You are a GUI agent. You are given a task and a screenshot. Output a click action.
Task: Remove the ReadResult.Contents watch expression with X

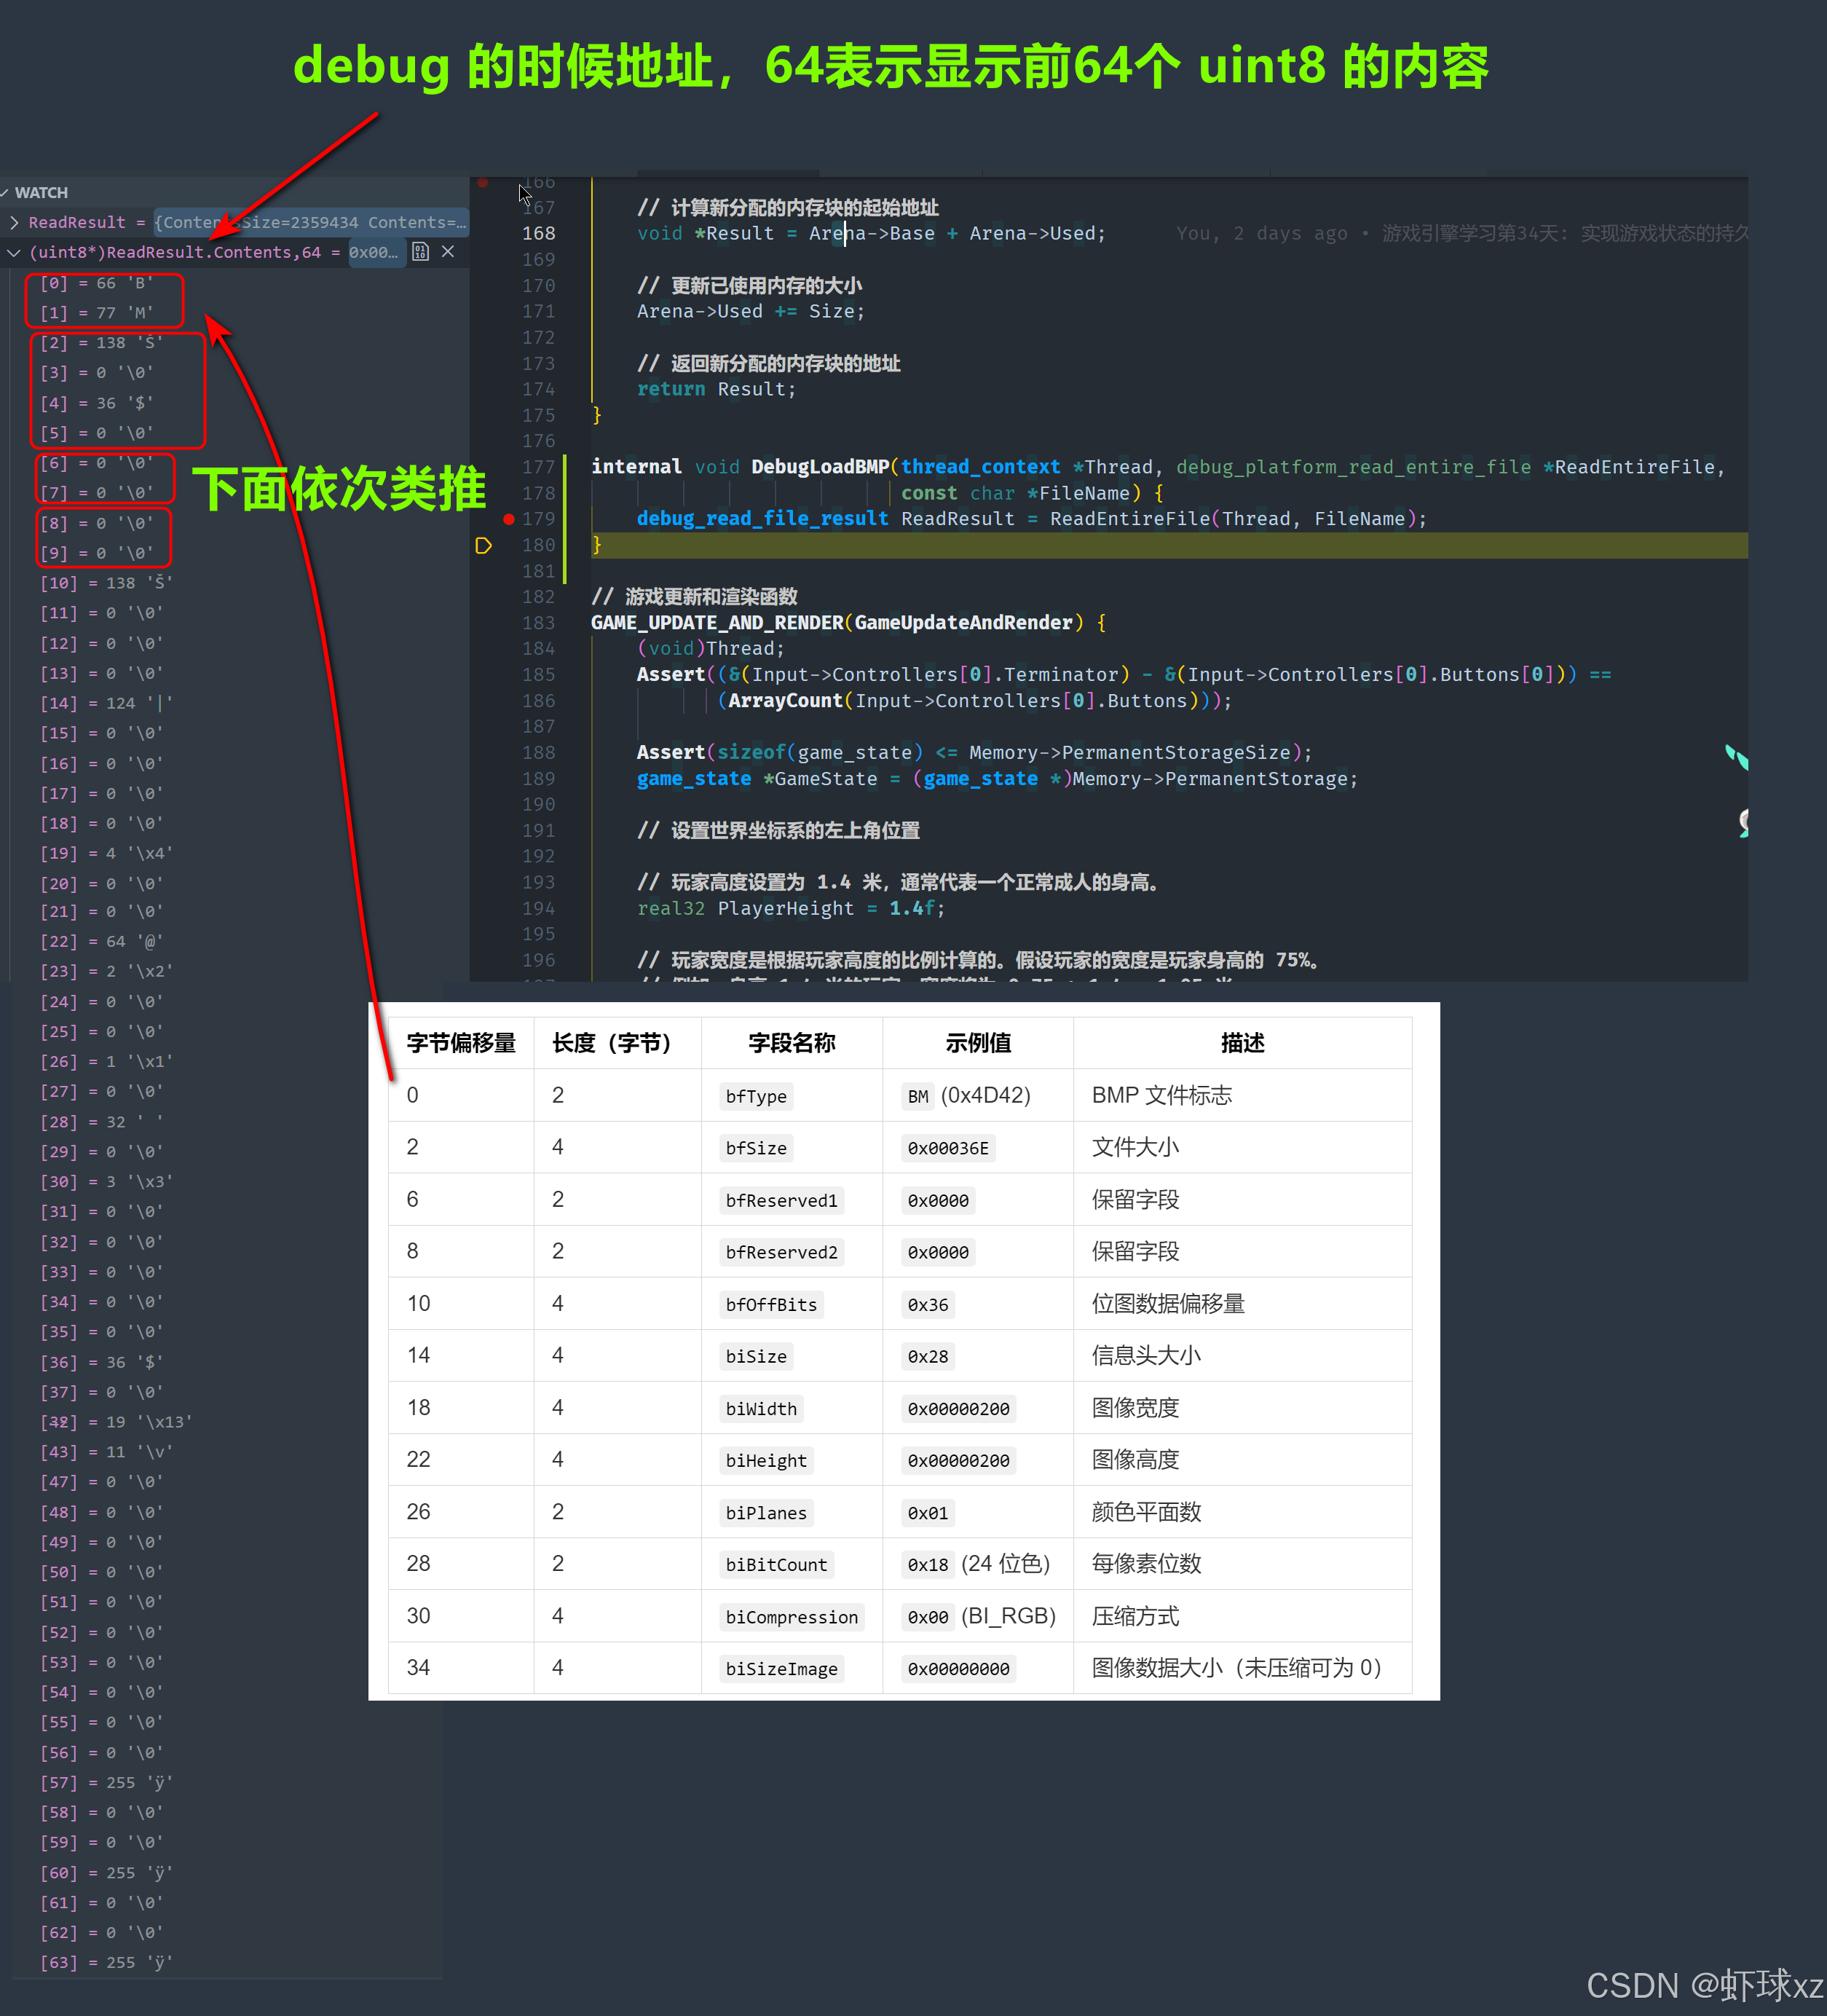pyautogui.click(x=448, y=252)
